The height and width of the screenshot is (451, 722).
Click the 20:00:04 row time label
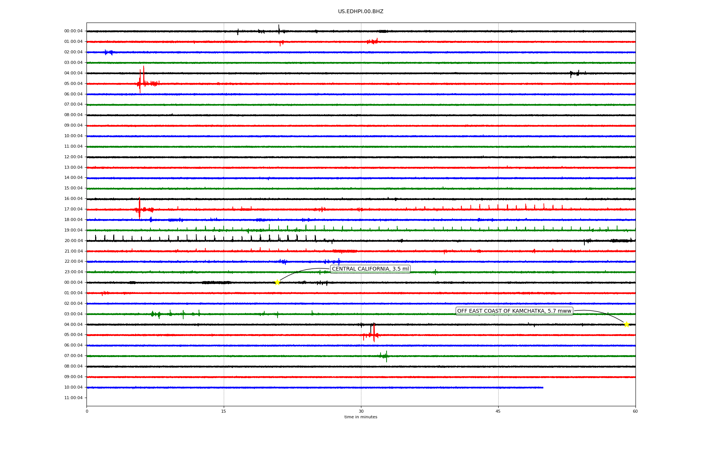73,241
